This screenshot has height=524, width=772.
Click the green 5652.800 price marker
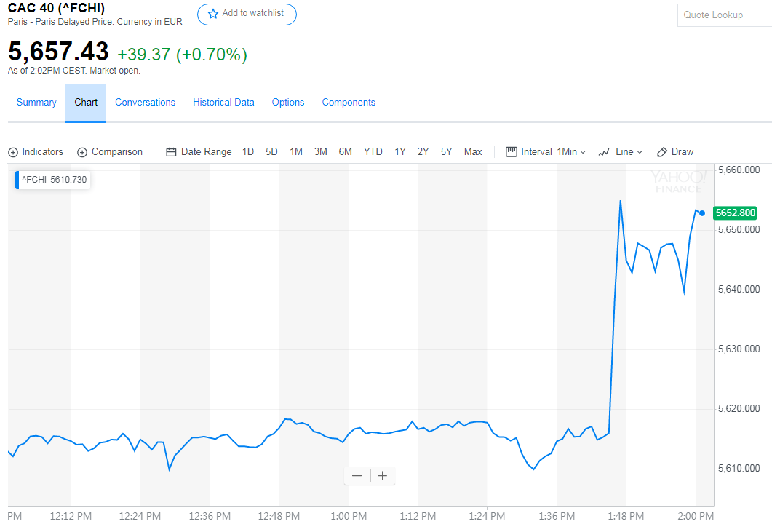[735, 213]
